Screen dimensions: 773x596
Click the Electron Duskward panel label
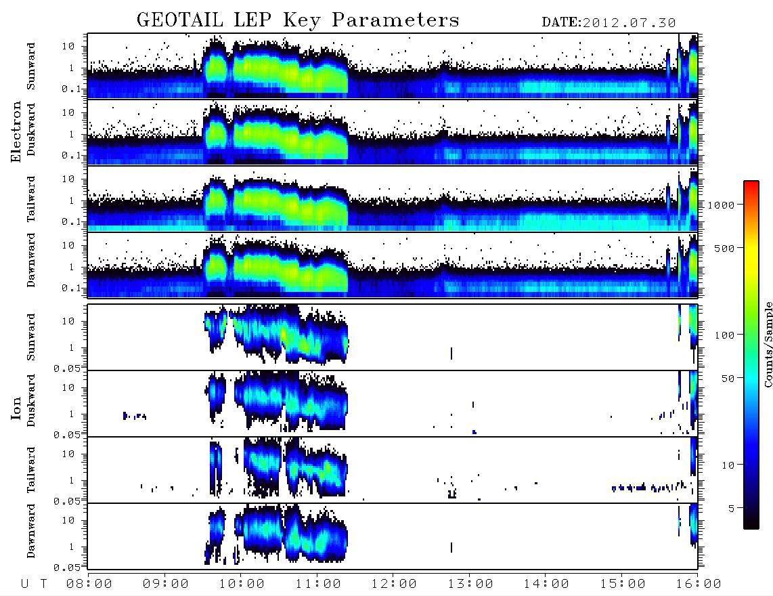pos(31,129)
